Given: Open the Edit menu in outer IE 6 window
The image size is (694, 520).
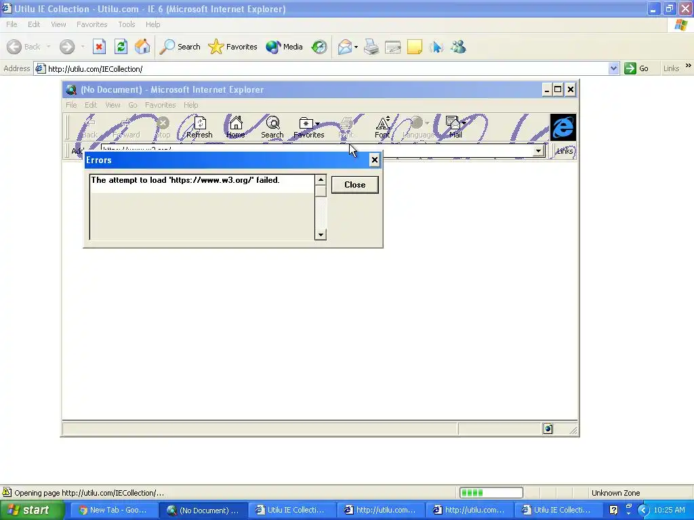Looking at the screenshot, I should (x=34, y=24).
